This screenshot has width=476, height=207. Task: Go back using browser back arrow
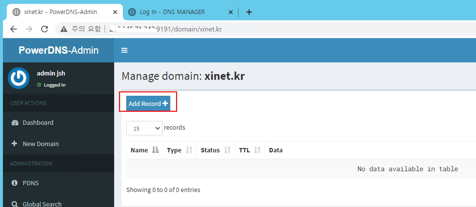point(13,29)
